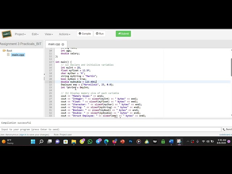This screenshot has width=232, height=174.
Task: Open File Explorer from taskbar
Action: [x=74, y=142]
